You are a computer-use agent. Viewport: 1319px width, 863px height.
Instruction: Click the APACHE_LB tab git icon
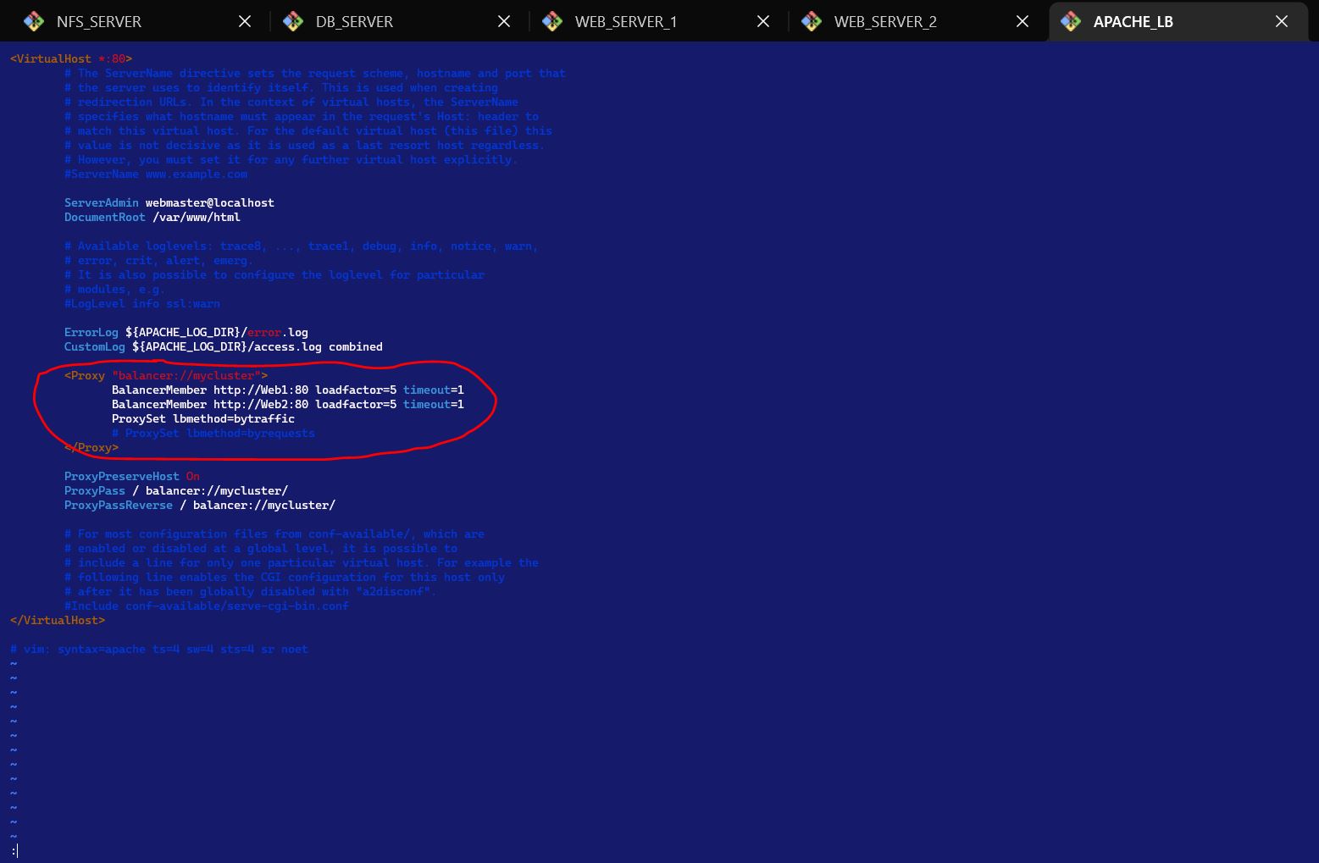pyautogui.click(x=1071, y=21)
